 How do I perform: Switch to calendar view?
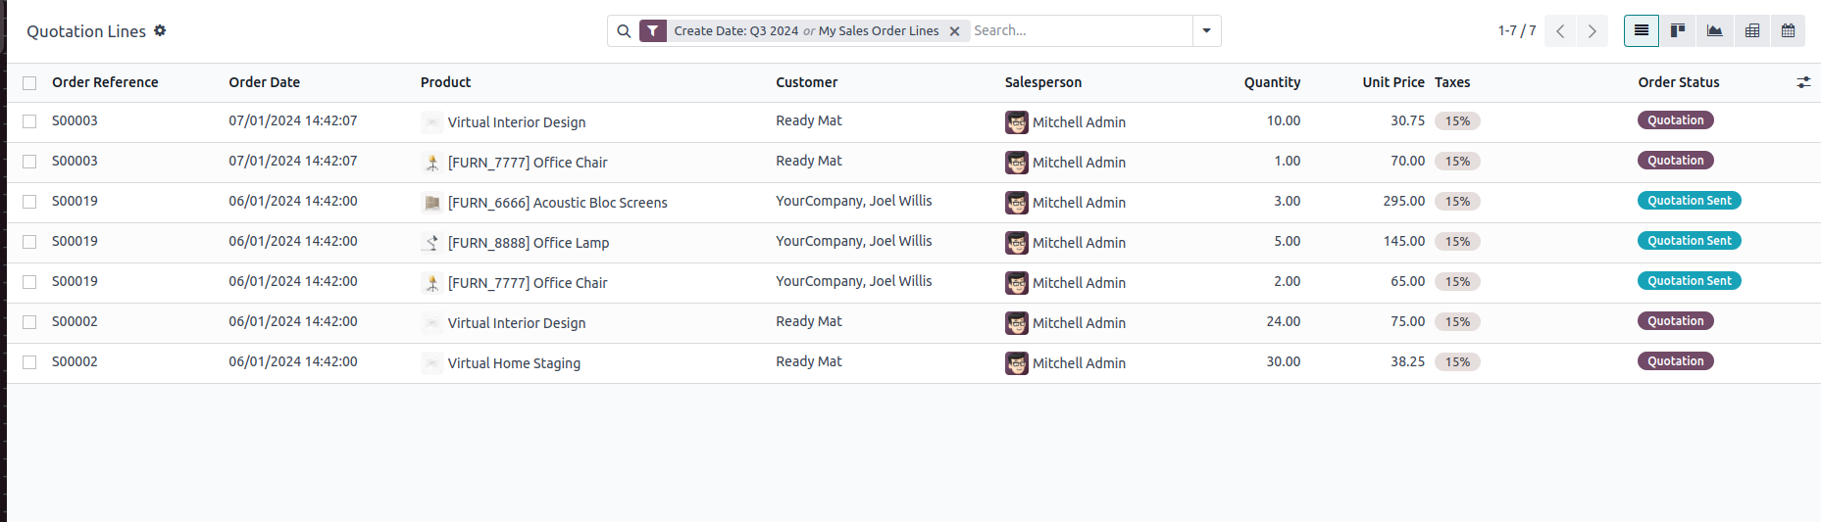point(1789,30)
